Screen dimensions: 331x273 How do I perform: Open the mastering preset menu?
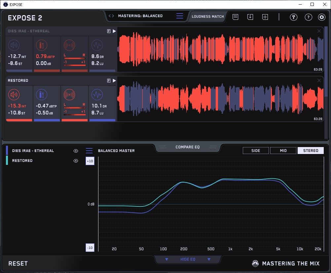coord(180,16)
